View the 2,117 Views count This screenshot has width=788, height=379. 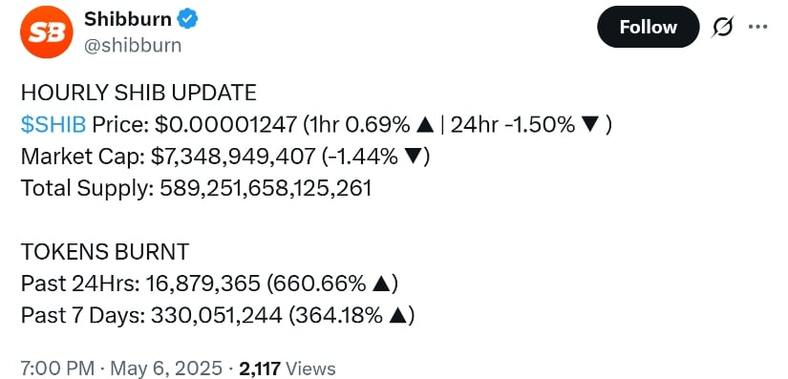point(288,368)
